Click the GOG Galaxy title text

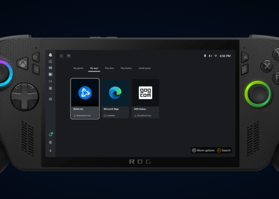click(x=140, y=109)
